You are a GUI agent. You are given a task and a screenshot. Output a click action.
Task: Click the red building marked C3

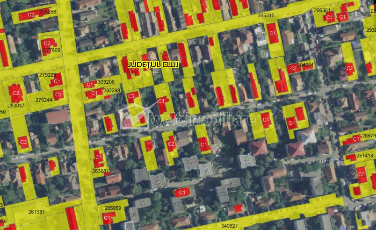(23, 142)
